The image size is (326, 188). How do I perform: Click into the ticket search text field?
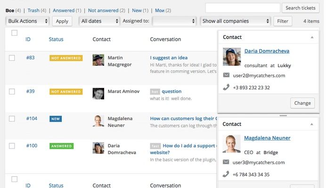[x=243, y=8]
